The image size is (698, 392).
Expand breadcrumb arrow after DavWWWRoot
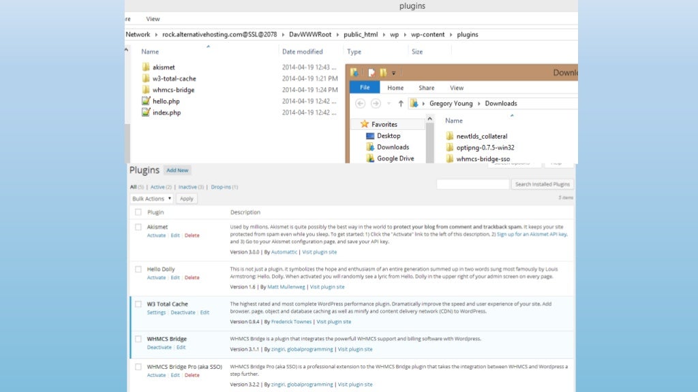click(x=337, y=35)
